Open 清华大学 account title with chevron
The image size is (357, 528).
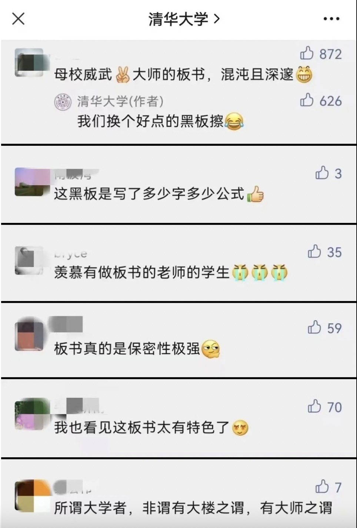pyautogui.click(x=184, y=19)
